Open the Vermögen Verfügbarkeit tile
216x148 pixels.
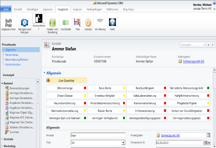point(107,118)
